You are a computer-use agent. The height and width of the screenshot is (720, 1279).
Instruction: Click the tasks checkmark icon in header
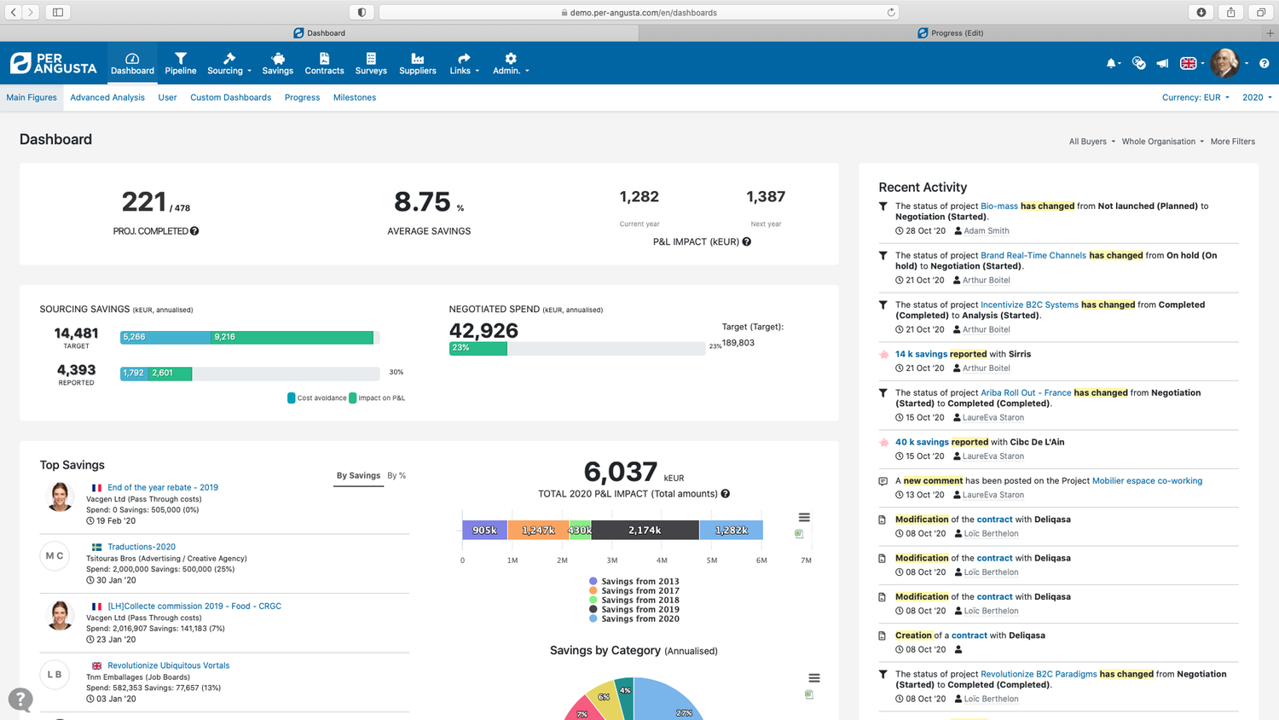(x=1138, y=63)
